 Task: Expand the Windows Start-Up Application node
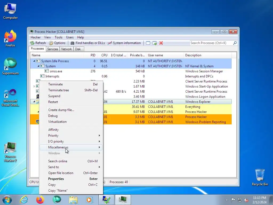pyautogui.click(x=34, y=86)
